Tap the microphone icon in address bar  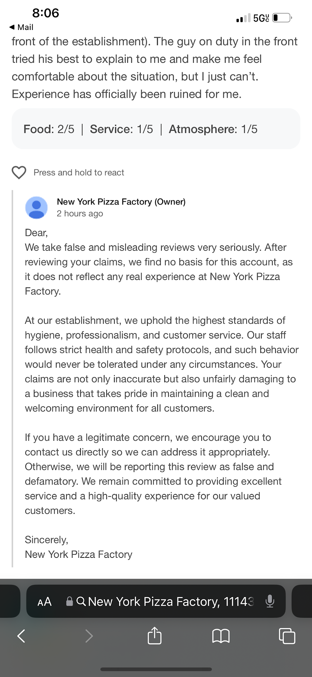[x=270, y=601]
